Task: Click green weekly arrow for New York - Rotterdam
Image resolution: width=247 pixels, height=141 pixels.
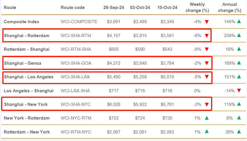Action: point(207,118)
